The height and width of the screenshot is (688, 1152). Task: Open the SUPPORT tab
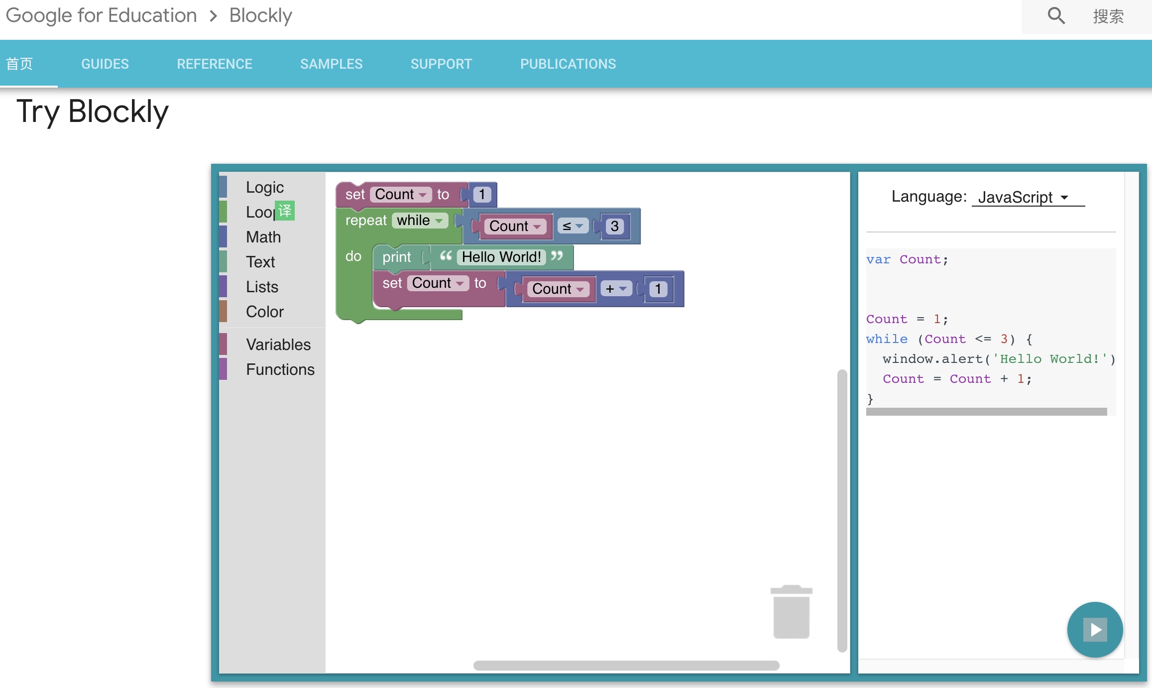[441, 64]
